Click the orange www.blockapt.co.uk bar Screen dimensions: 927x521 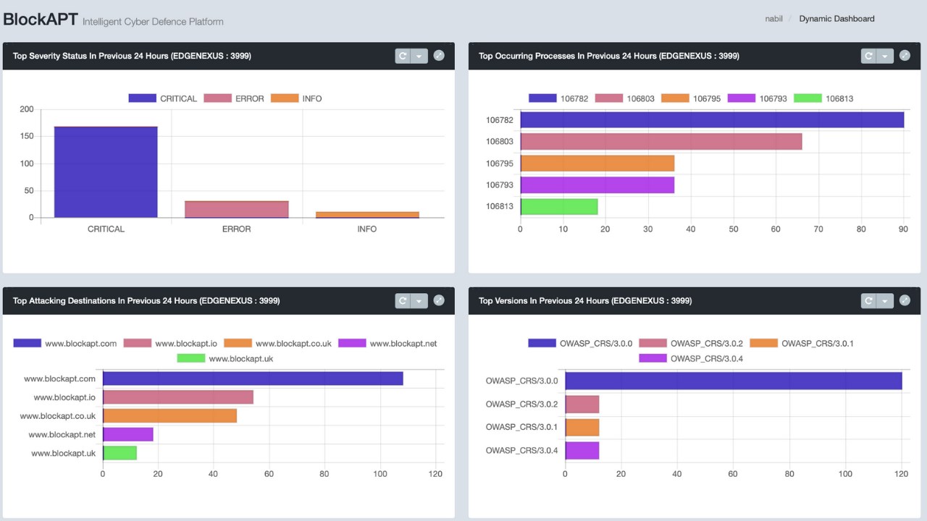[x=169, y=416]
